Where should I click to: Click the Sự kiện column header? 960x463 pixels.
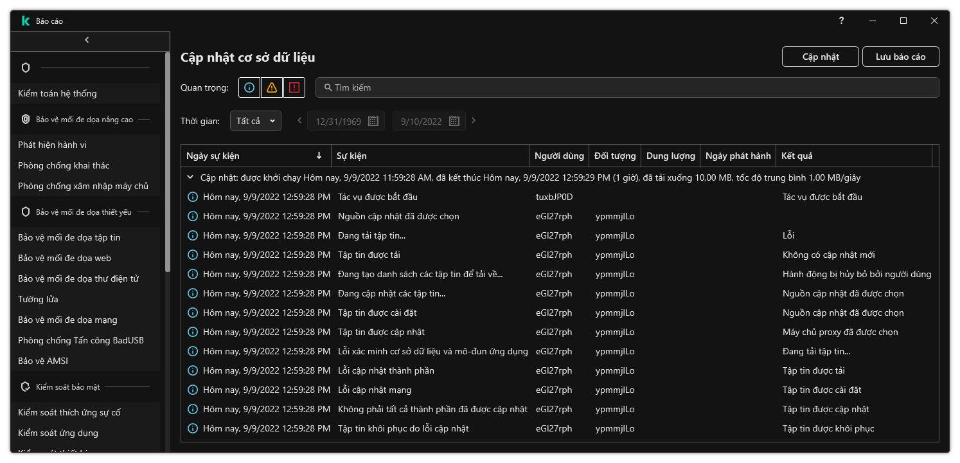431,156
